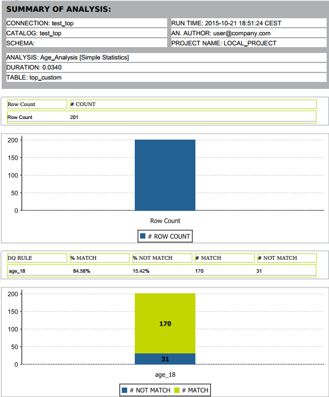Click the # MATCH legend text
The height and width of the screenshot is (397, 329).
[195, 391]
